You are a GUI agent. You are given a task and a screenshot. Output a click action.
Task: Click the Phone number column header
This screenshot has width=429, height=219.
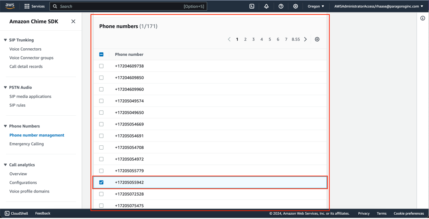coord(129,55)
